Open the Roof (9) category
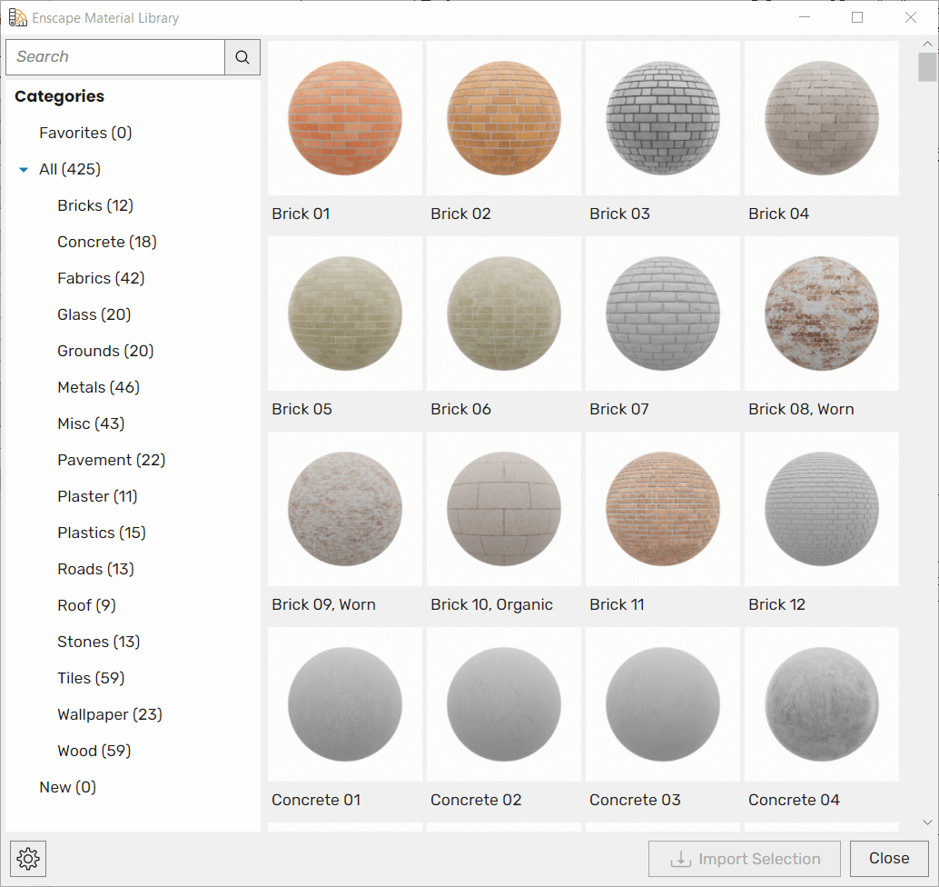This screenshot has height=887, width=939. coord(87,605)
